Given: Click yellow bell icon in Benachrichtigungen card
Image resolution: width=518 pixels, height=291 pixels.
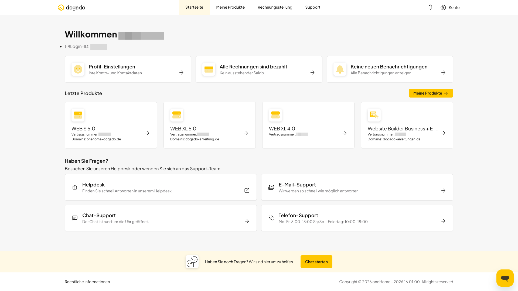Looking at the screenshot, I should 340,69.
